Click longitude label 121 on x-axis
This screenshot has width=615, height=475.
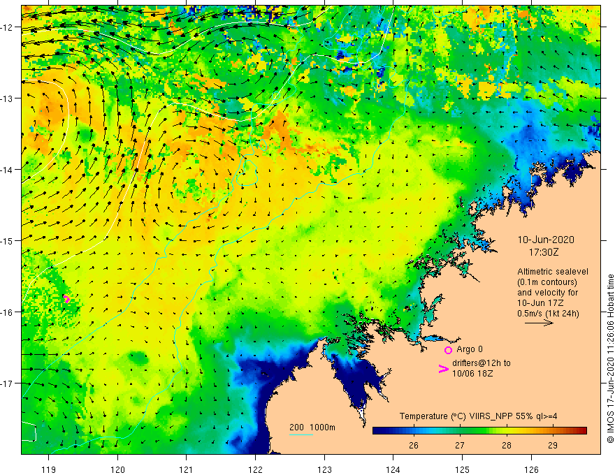[187, 469]
